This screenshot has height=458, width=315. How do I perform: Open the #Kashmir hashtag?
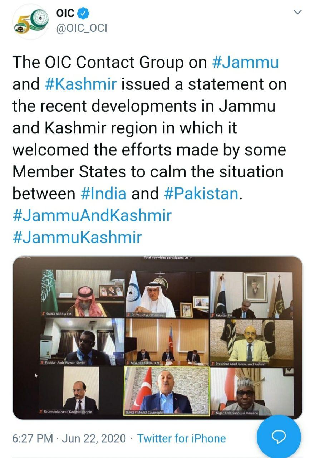(x=81, y=84)
